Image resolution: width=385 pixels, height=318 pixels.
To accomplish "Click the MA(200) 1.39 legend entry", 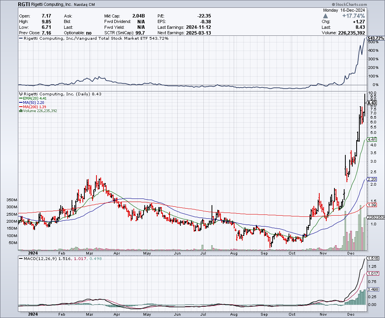I will point(33,107).
